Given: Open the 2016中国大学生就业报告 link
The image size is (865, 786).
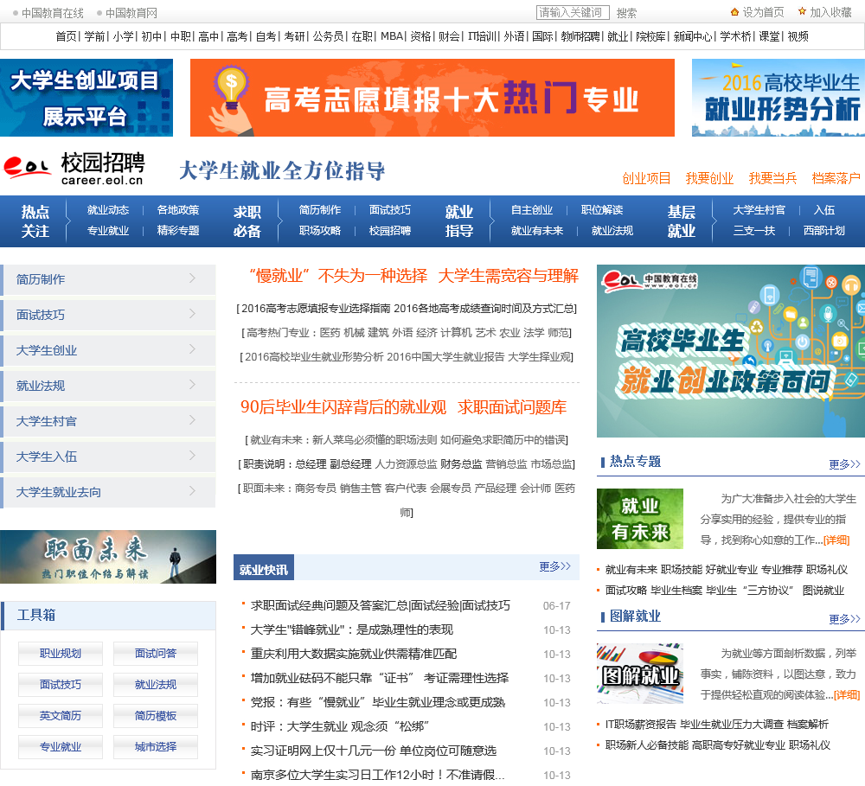Looking at the screenshot, I should click(445, 357).
